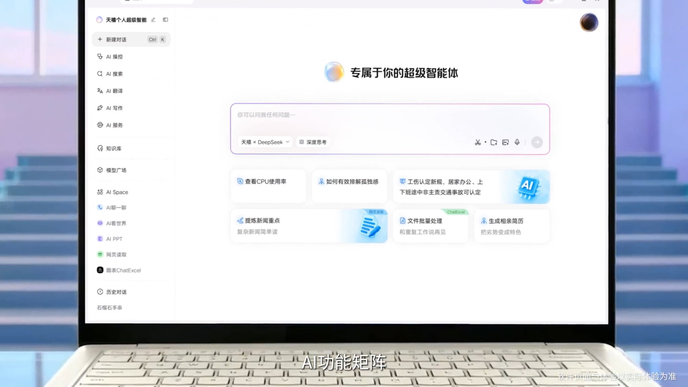Select AI 翻译 from the sidebar

coord(114,91)
